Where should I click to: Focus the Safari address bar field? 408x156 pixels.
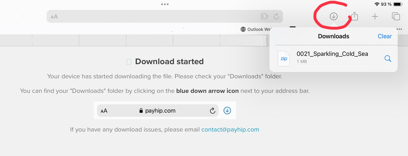click(x=158, y=17)
